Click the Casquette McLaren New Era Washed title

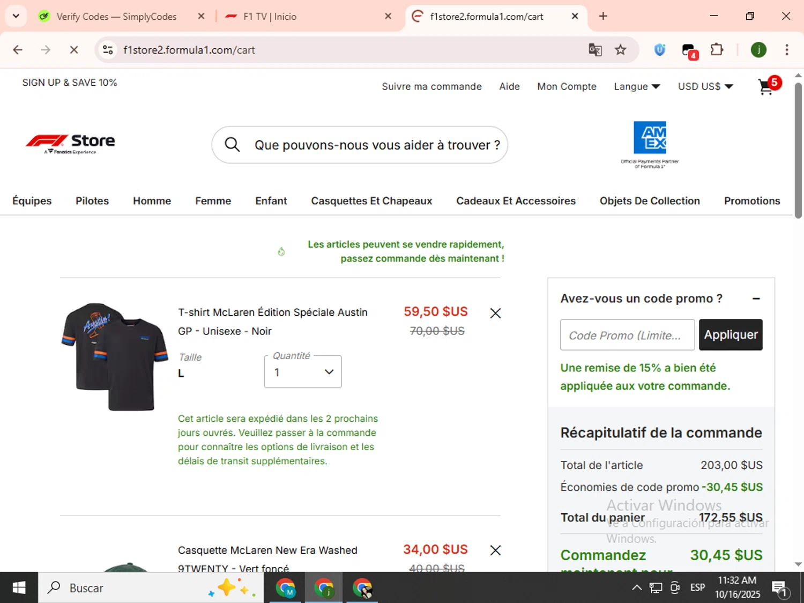tap(267, 559)
